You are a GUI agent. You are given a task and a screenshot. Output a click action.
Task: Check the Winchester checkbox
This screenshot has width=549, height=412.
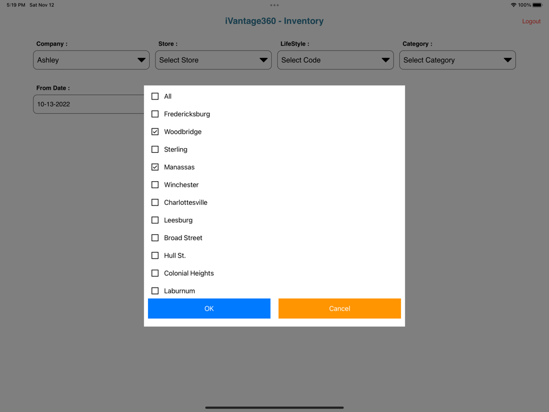(155, 185)
